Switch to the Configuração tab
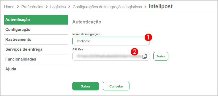 click(36, 30)
